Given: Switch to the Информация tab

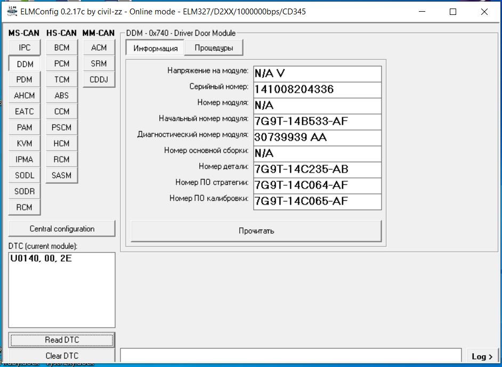Looking at the screenshot, I should [x=155, y=48].
